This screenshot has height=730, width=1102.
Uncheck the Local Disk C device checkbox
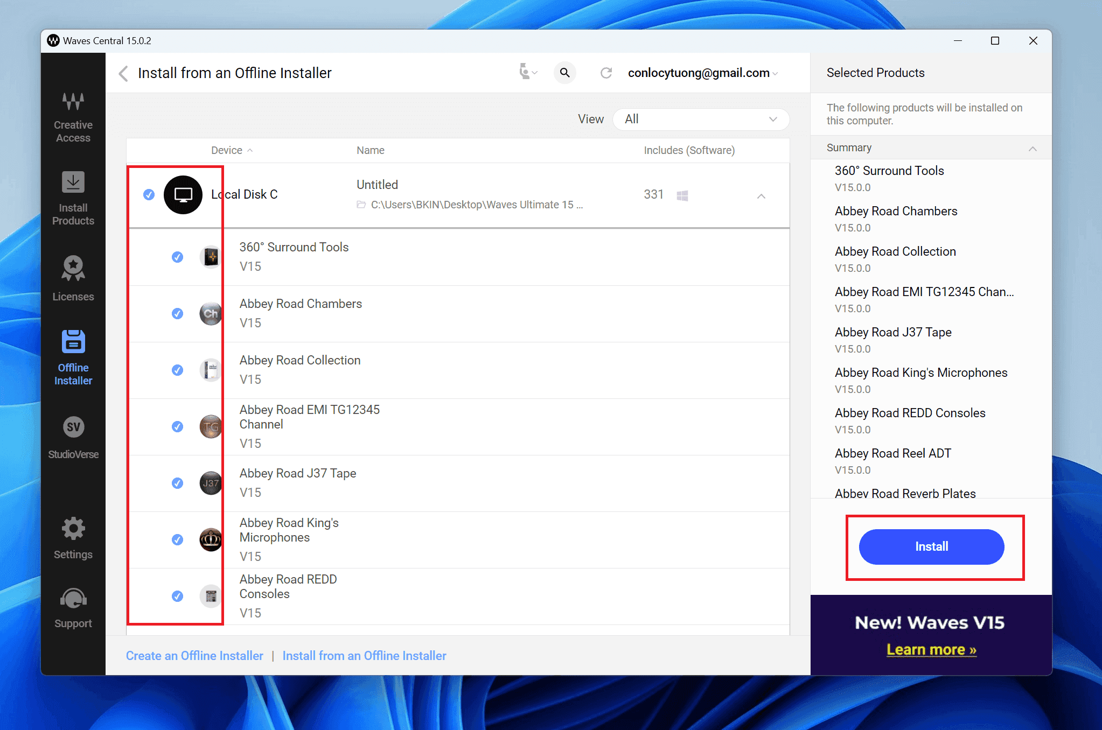pyautogui.click(x=148, y=195)
